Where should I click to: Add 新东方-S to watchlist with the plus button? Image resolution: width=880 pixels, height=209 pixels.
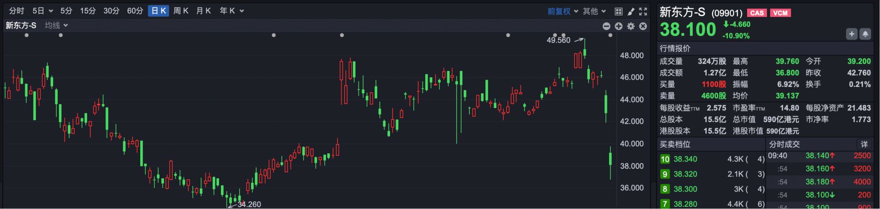click(x=852, y=34)
